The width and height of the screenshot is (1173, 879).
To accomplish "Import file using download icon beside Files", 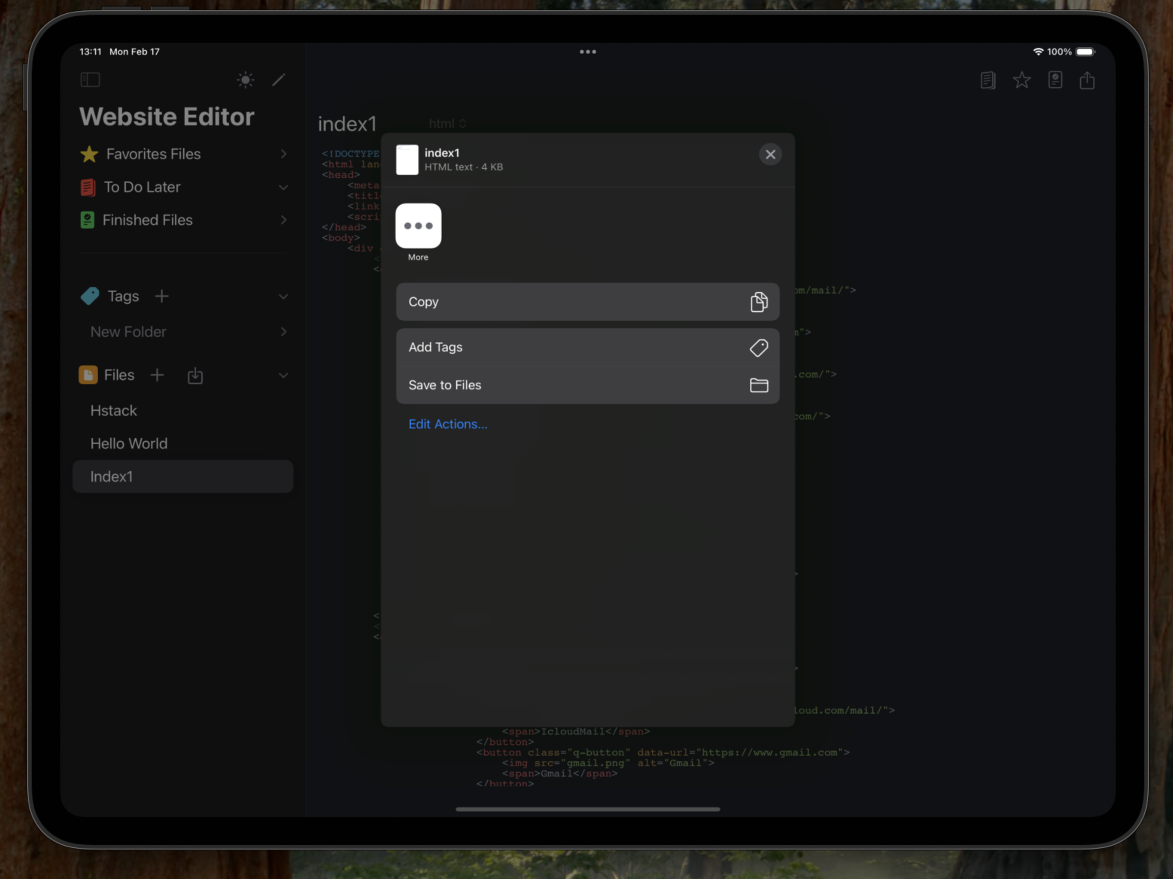I will 195,376.
